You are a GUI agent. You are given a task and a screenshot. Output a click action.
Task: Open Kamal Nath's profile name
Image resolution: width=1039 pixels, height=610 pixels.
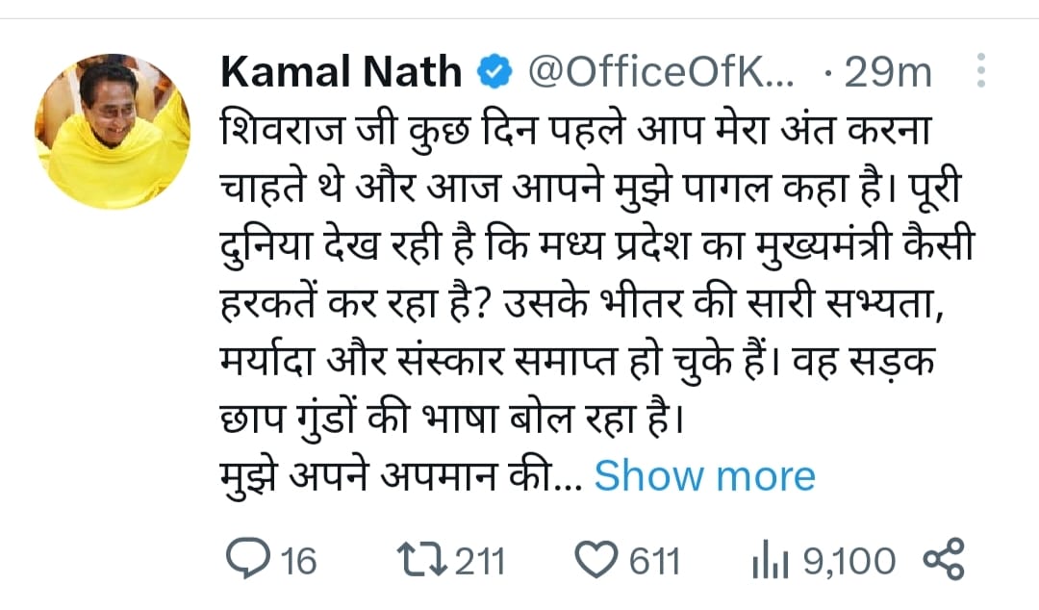click(x=340, y=68)
